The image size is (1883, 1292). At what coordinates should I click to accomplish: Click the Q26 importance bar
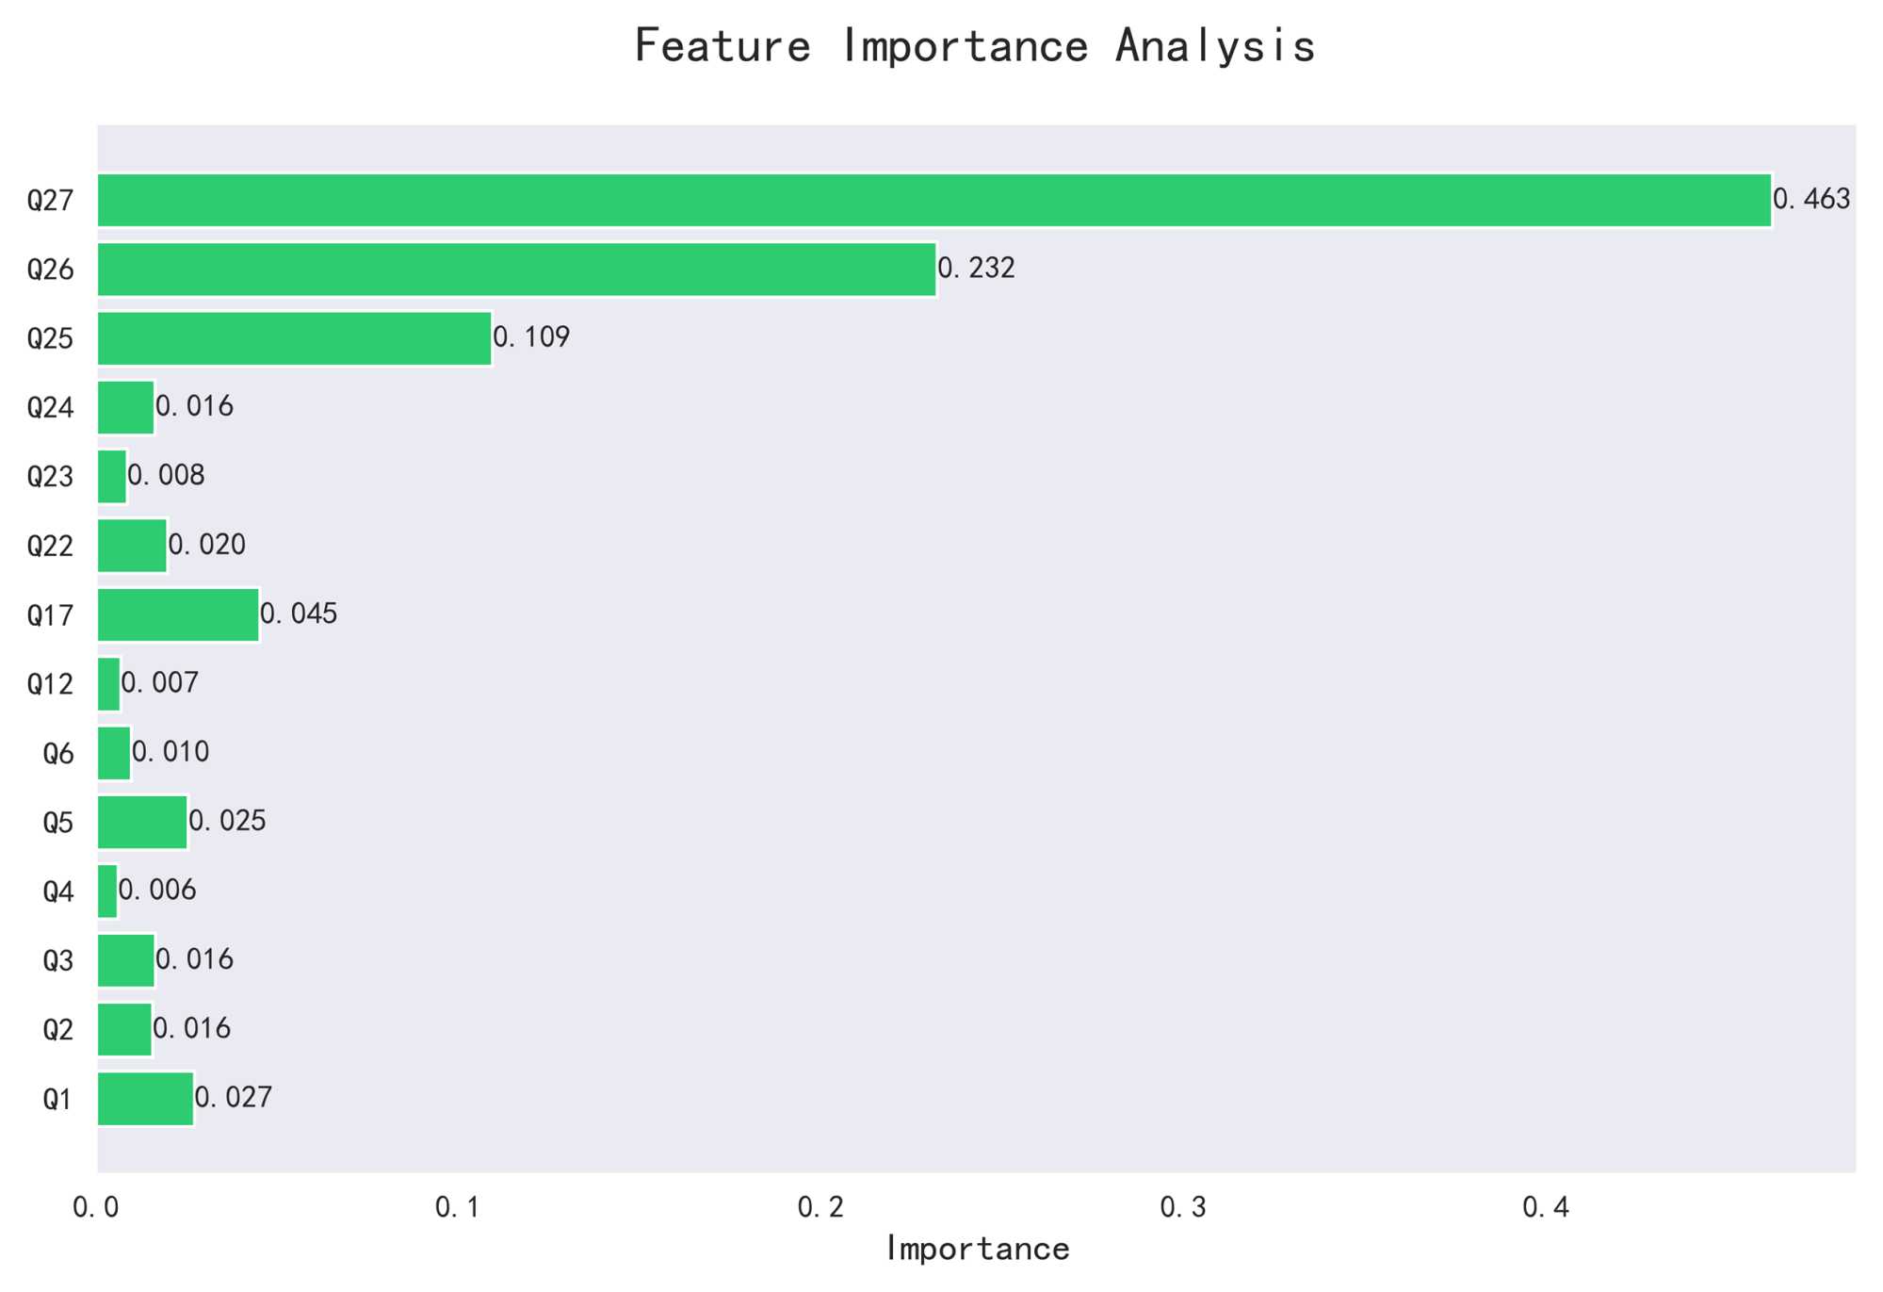(x=516, y=270)
